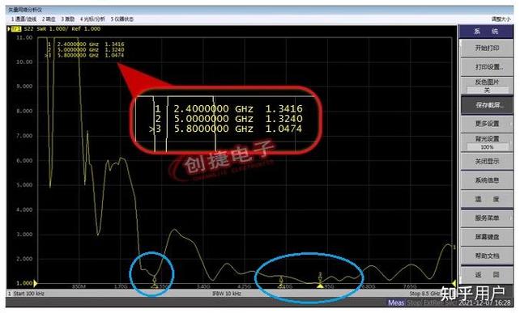Click the 开始打印 button
Screen dimensions: 520x313
487,49
